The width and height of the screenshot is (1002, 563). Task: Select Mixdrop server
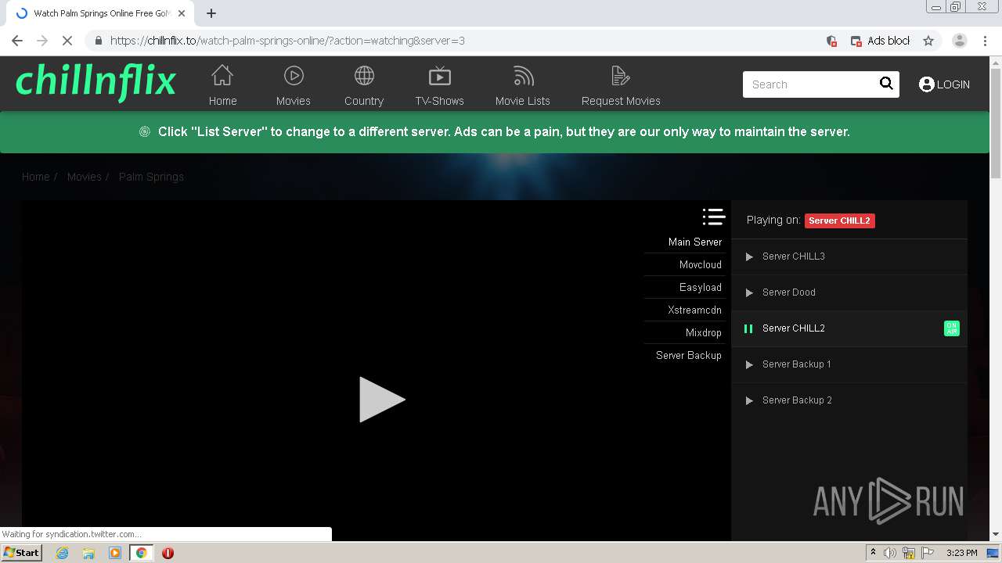704,333
